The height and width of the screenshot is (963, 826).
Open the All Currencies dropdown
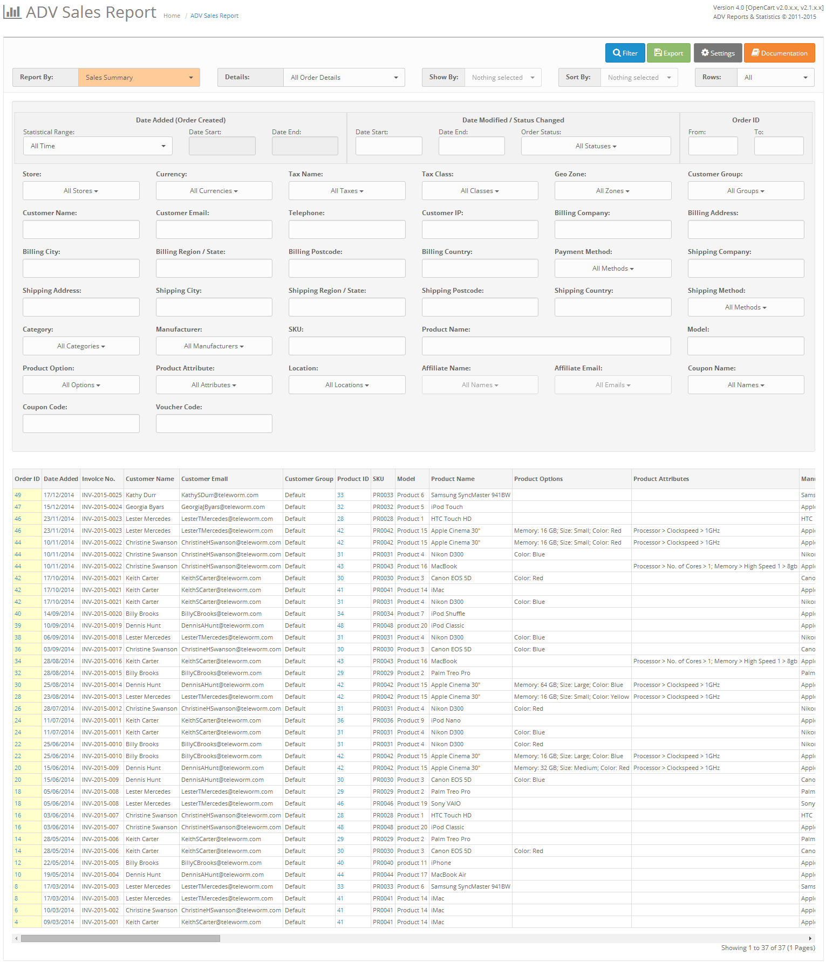click(214, 190)
